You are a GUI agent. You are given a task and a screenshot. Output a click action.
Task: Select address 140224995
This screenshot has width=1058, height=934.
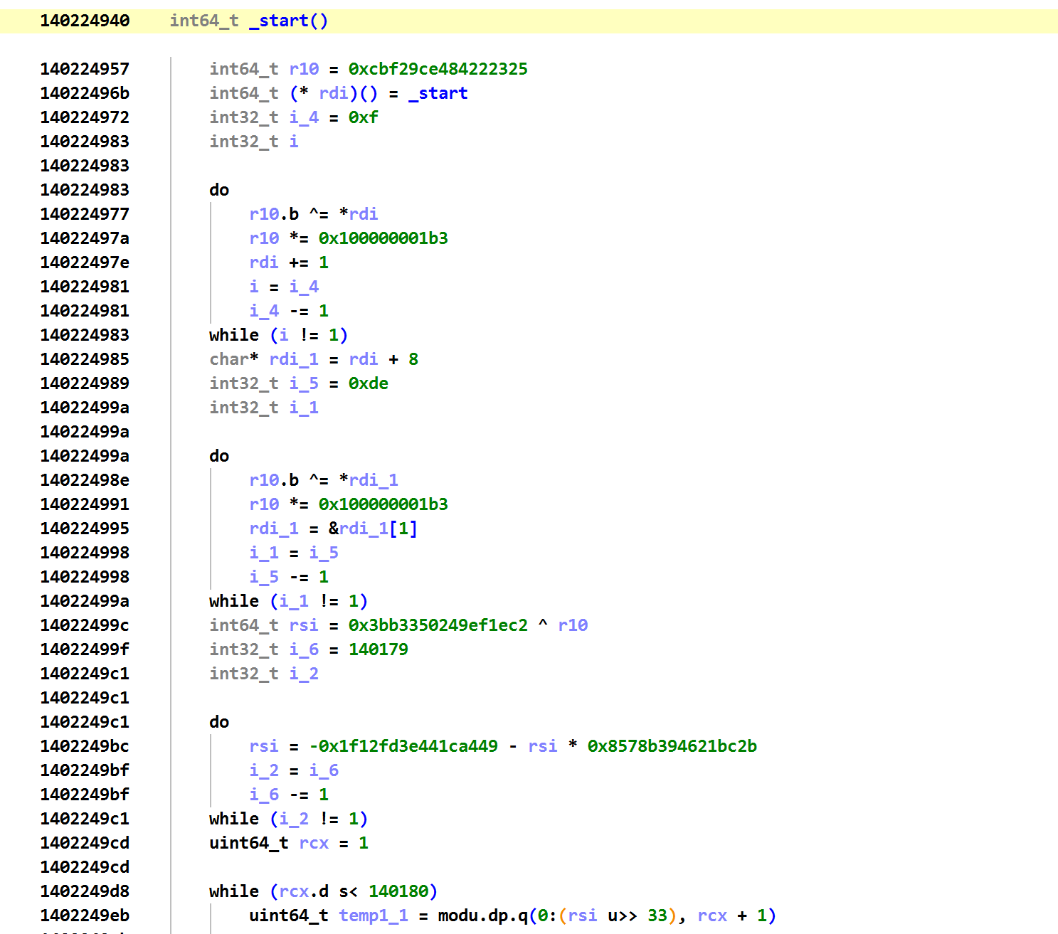tap(85, 529)
